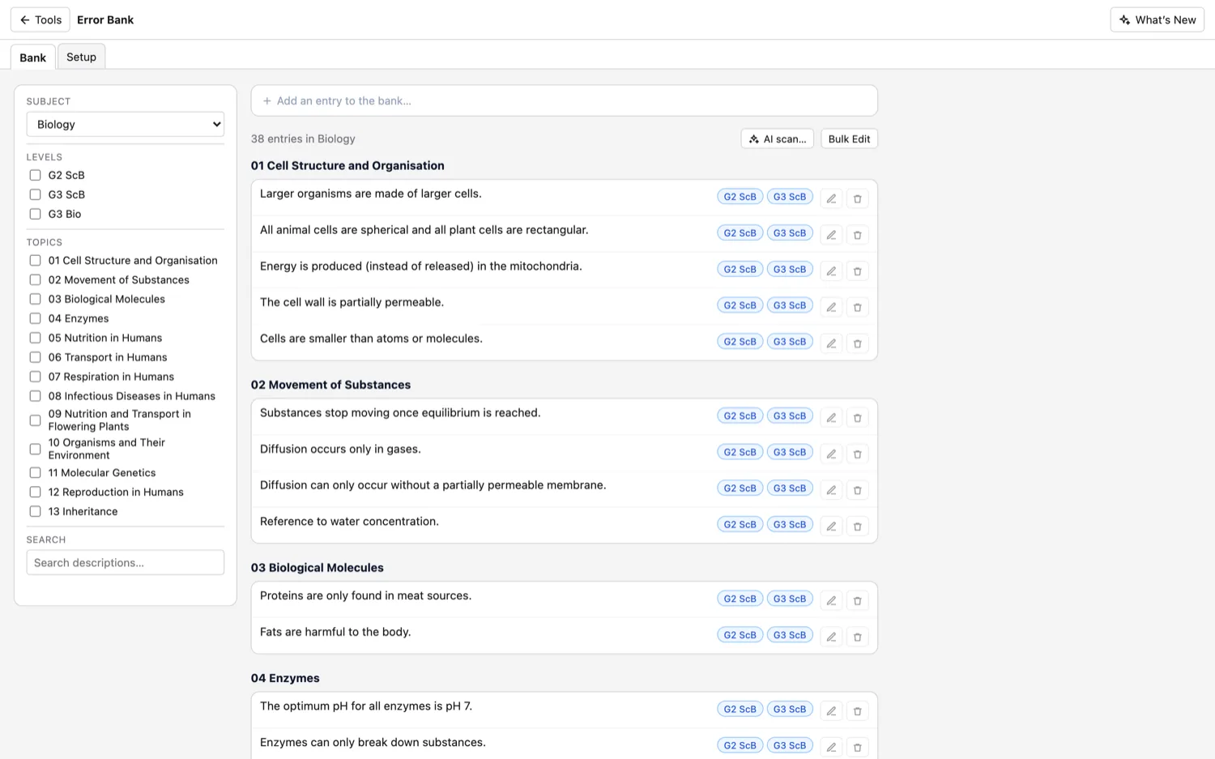Filter by 02 Movement of Substances topic
The width and height of the screenshot is (1215, 759).
[35, 279]
